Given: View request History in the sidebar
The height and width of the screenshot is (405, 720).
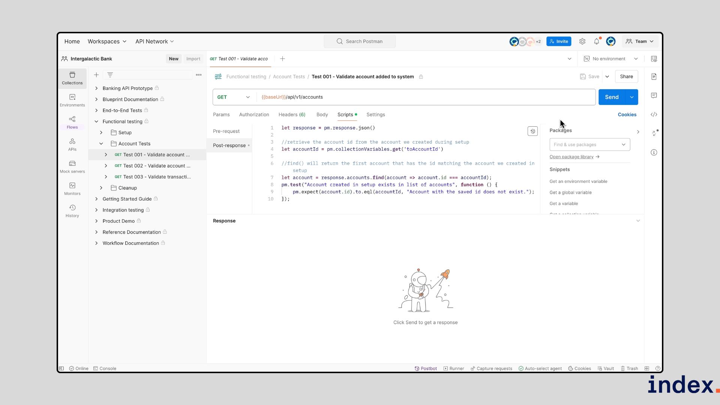Looking at the screenshot, I should [x=72, y=210].
